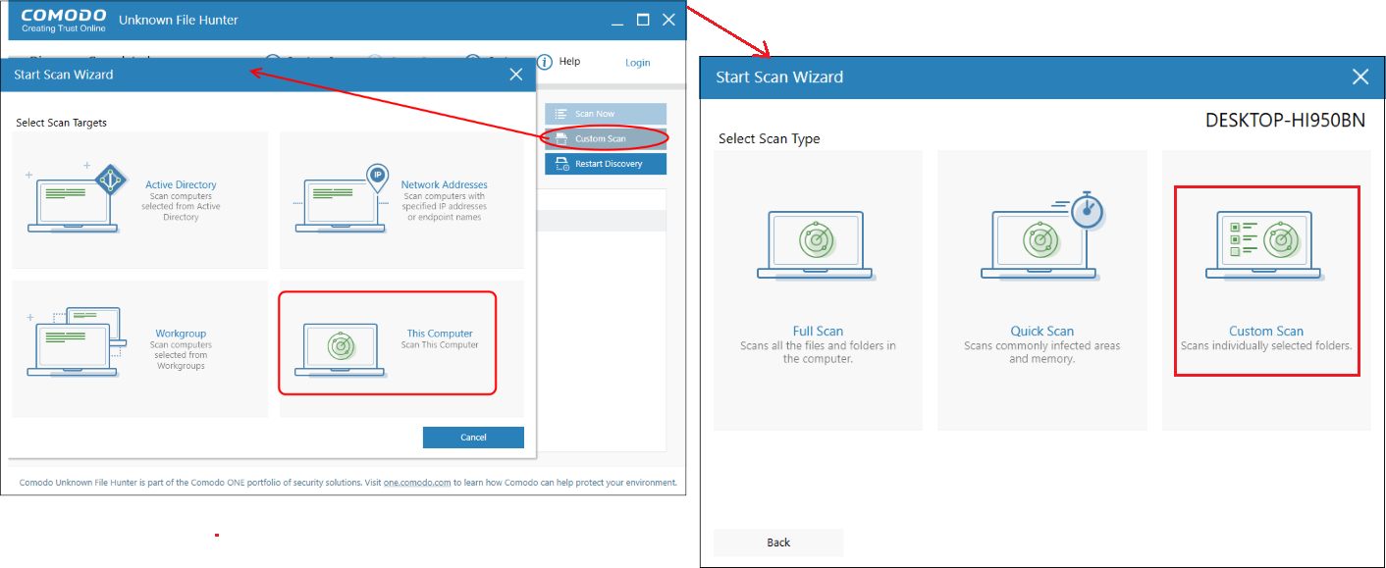
Task: Select the Workgroup scan target label
Action: [x=181, y=334]
